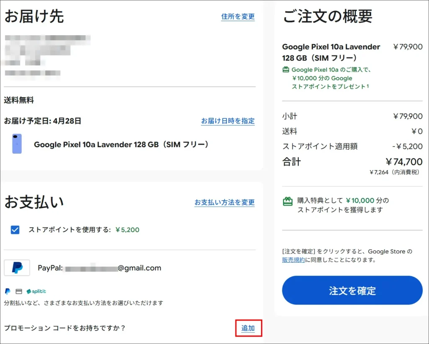Viewport: 429px width, 344px height.
Task: Click the product name in the order summary
Action: click(331, 52)
